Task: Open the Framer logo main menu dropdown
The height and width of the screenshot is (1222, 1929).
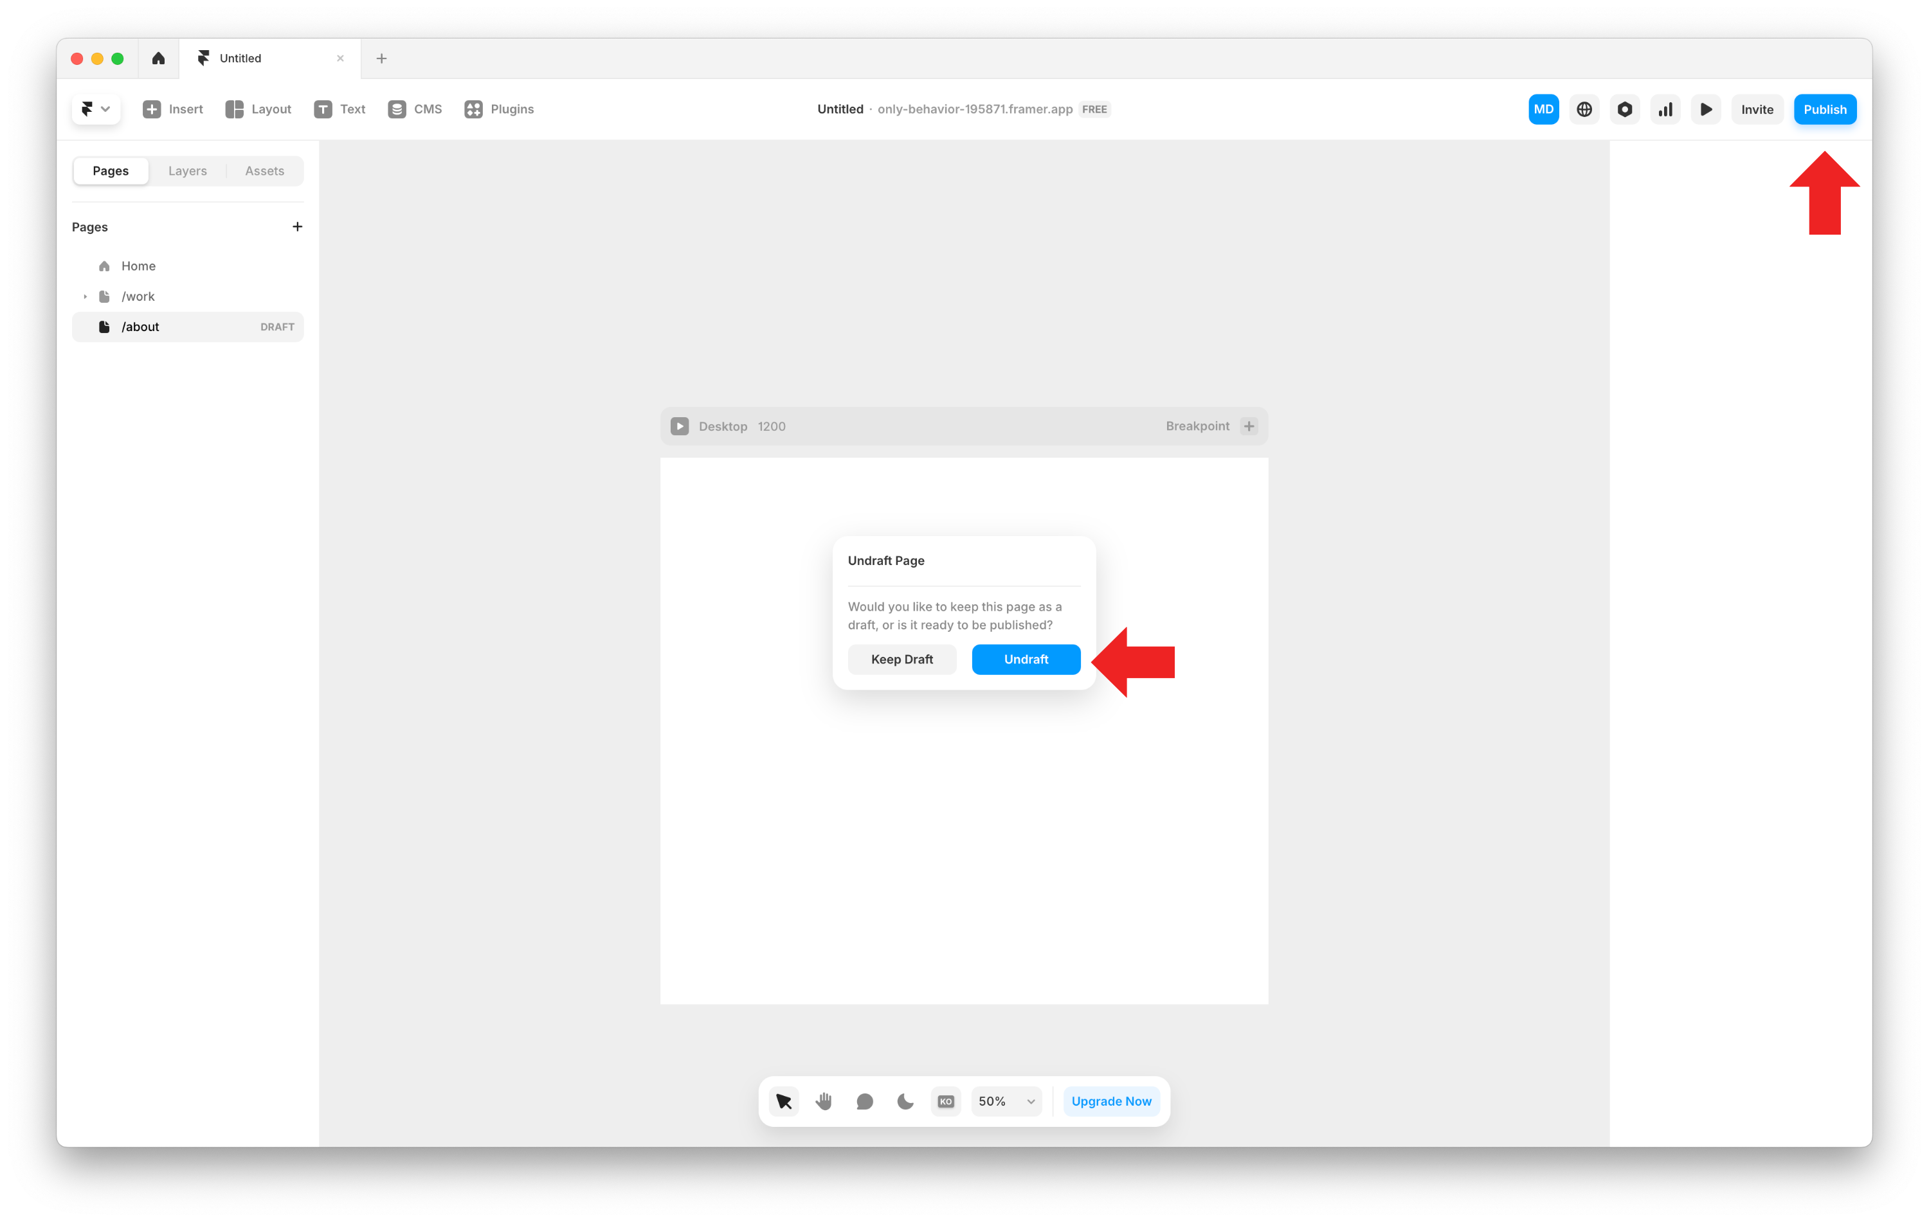Action: pyautogui.click(x=95, y=110)
